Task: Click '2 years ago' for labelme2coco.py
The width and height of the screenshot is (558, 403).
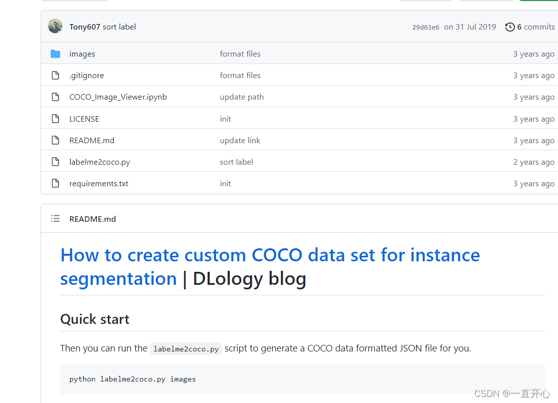Action: pos(534,162)
